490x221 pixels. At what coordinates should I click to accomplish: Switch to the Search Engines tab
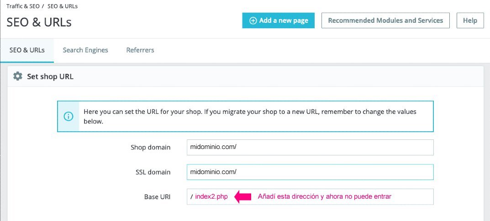pyautogui.click(x=85, y=50)
